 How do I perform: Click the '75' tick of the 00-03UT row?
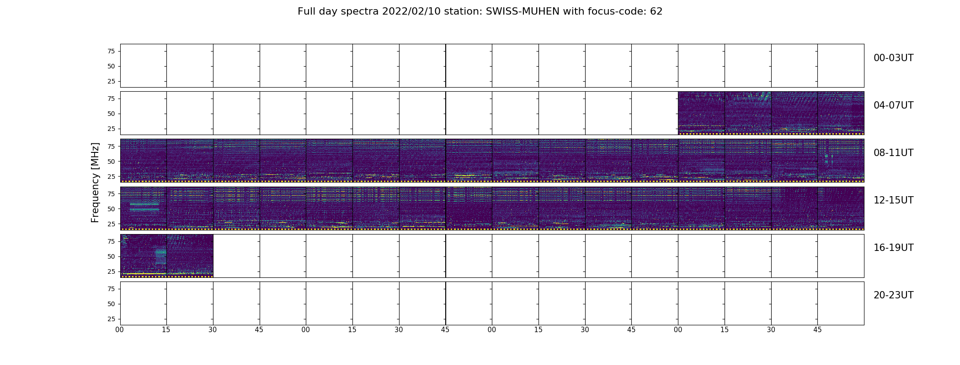(x=111, y=51)
